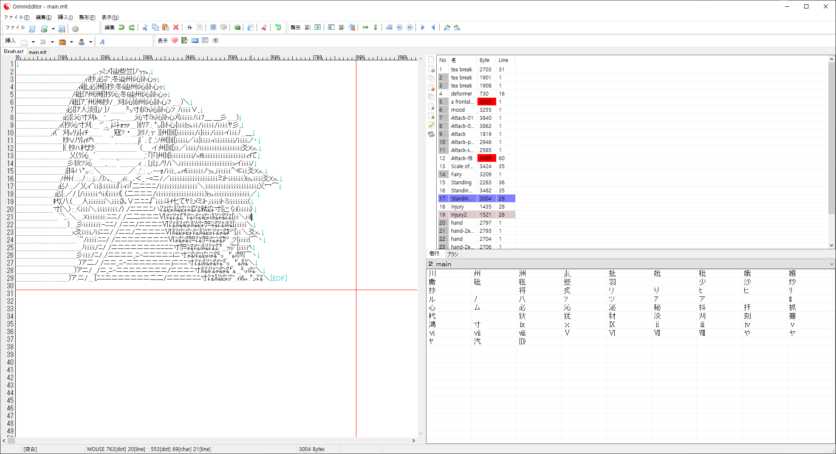836x454 pixels.
Task: Click the red X delete icon
Action: pos(176,28)
